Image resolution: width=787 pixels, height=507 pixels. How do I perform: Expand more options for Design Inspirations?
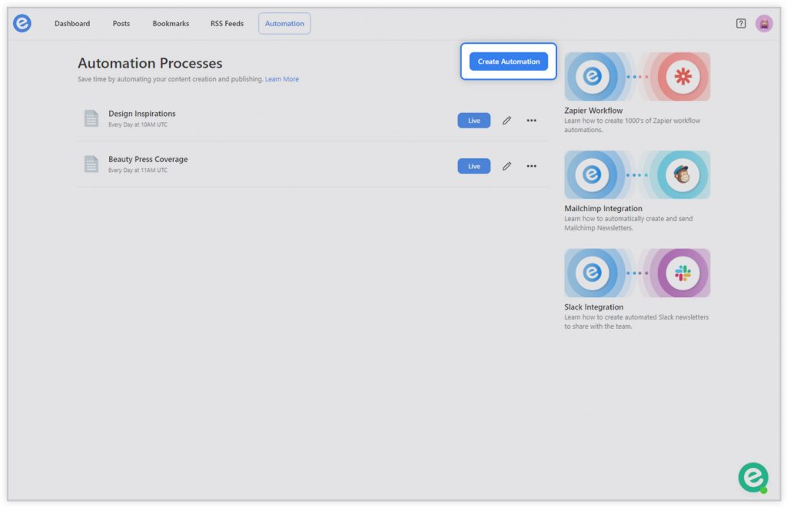[531, 121]
